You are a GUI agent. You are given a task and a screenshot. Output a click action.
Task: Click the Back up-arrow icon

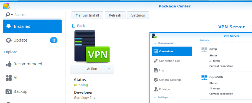[73, 26]
